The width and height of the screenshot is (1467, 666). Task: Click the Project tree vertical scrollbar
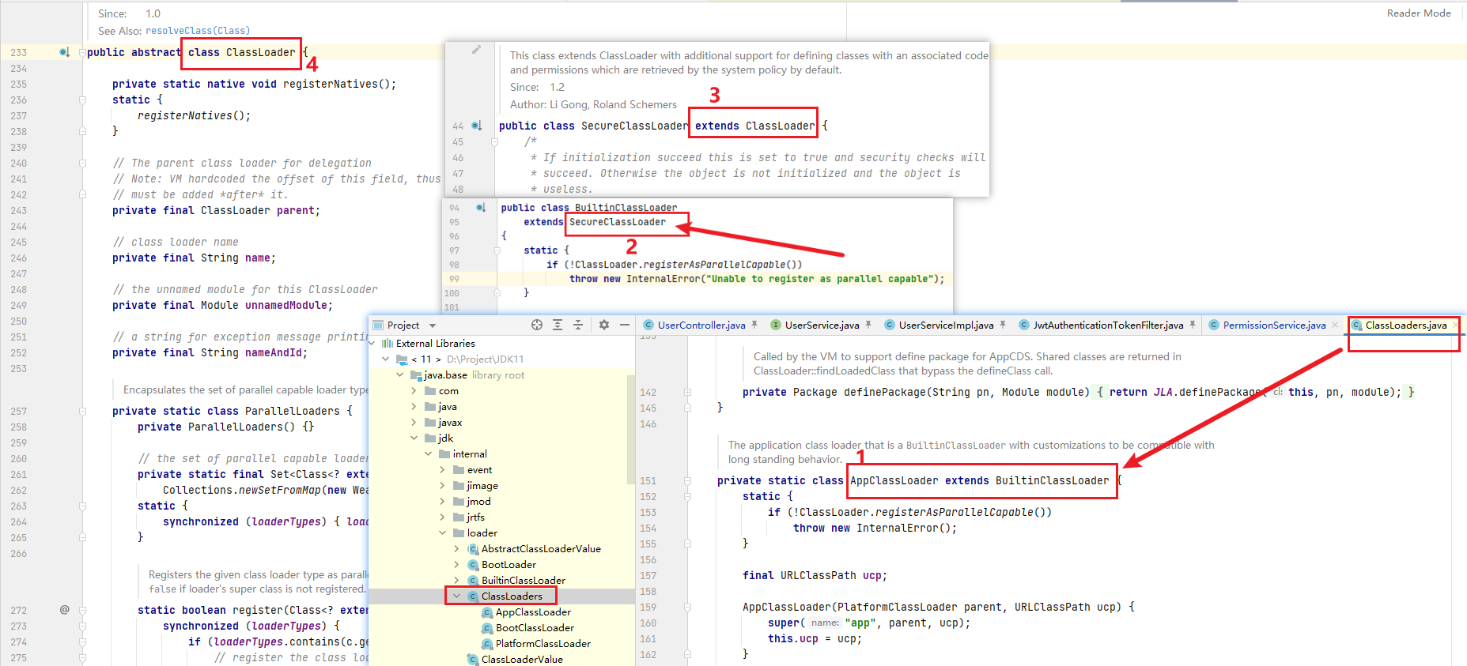[x=630, y=430]
